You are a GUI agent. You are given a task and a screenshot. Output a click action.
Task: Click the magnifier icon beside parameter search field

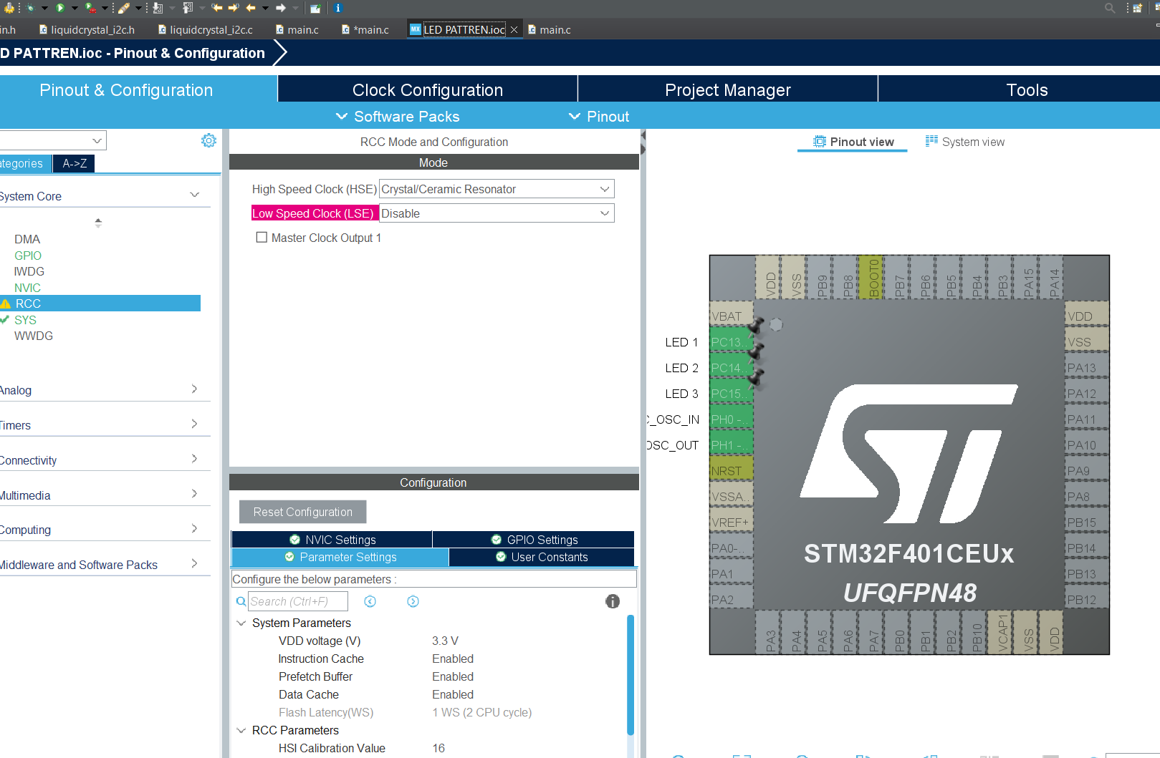pyautogui.click(x=241, y=601)
